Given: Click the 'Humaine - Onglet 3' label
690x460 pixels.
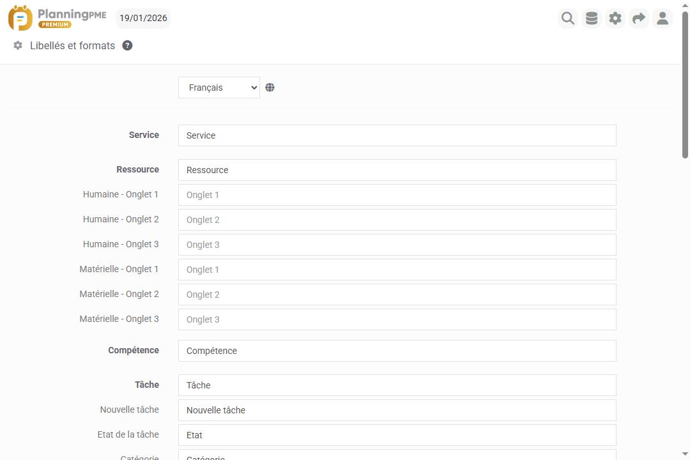Looking at the screenshot, I should [121, 244].
